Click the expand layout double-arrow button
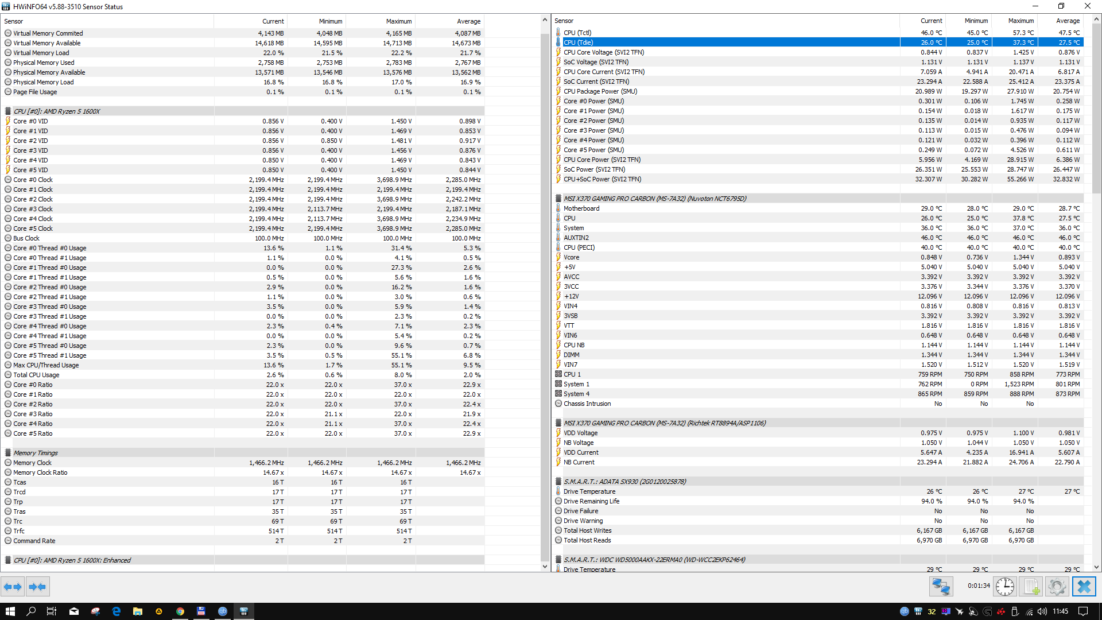Screen dimensions: 1102x620 coord(13,587)
